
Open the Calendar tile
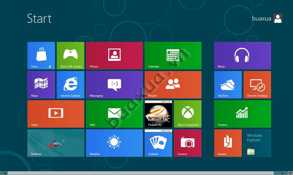click(x=173, y=56)
